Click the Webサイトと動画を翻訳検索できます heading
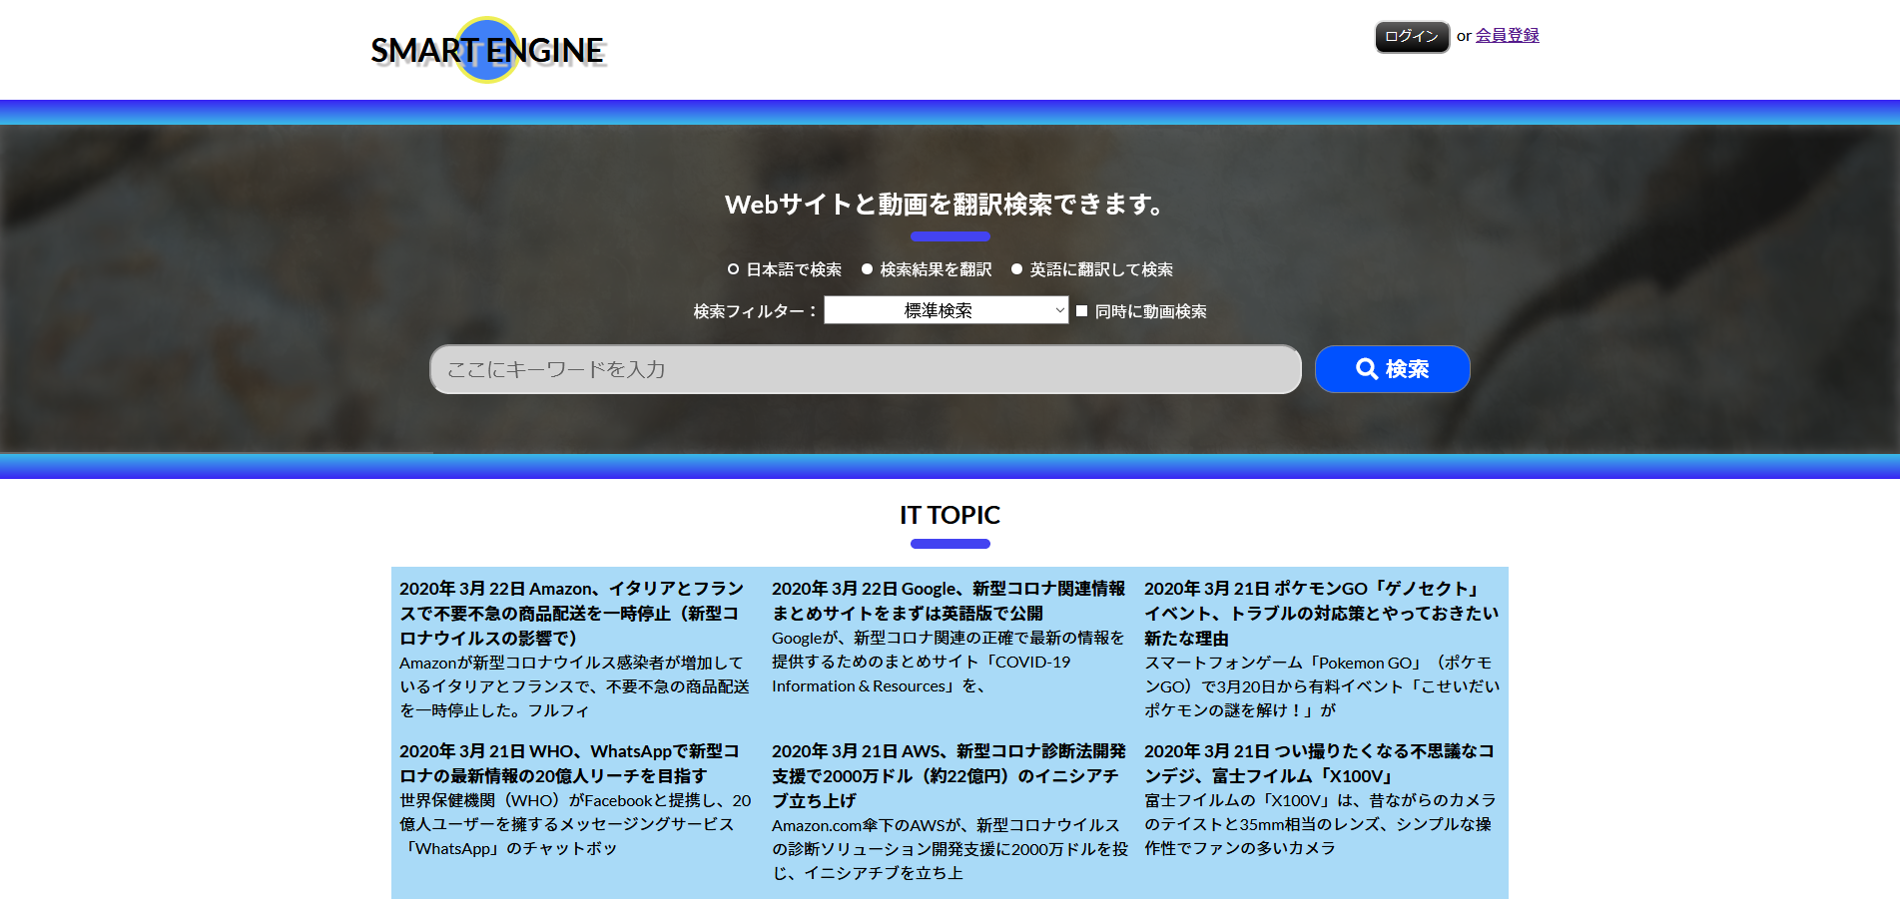 [x=950, y=205]
